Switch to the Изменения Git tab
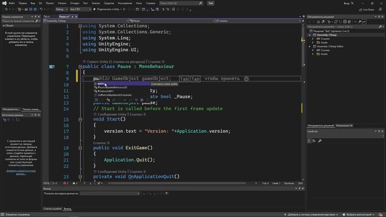Viewport: 386px width, 217px height. [344, 125]
